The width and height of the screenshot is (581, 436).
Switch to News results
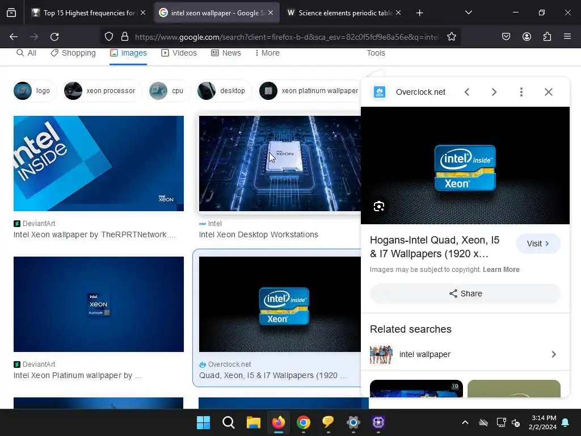(x=226, y=53)
